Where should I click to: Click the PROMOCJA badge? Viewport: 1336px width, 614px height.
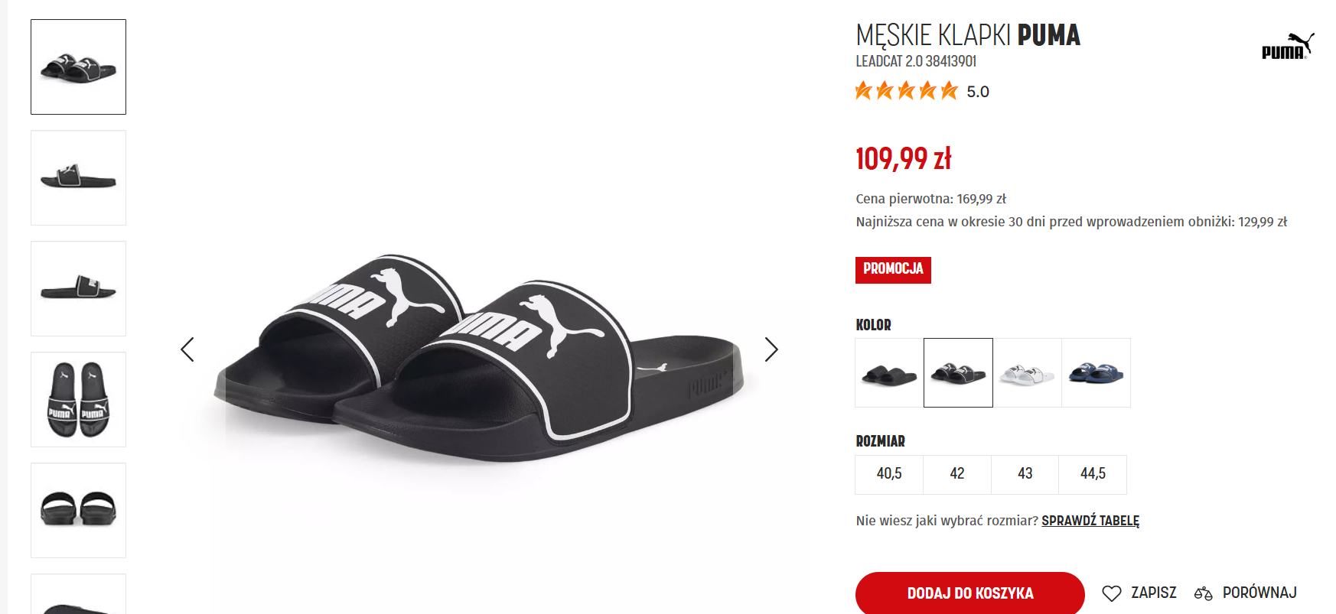[x=893, y=269]
